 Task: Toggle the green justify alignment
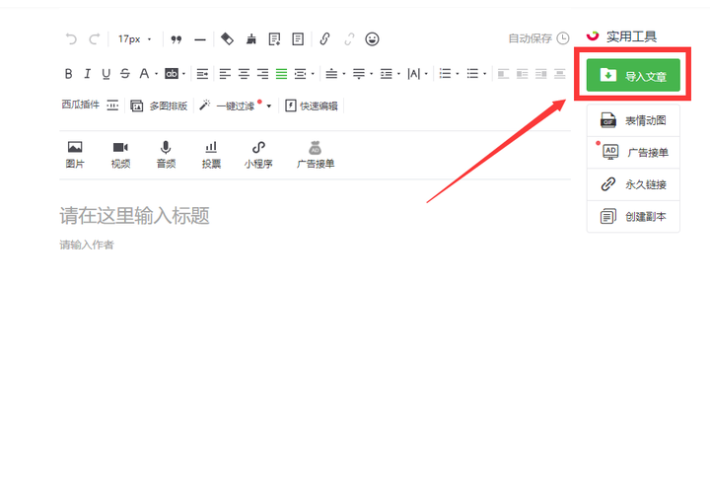point(281,74)
